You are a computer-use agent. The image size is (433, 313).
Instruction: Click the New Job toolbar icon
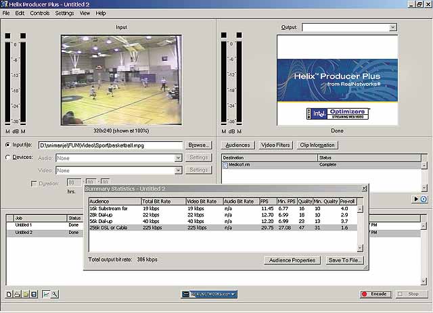click(9, 294)
